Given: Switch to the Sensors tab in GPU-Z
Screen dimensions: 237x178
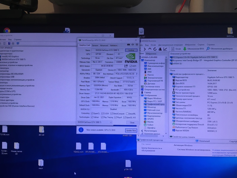Looking at the screenshot, I should coord(95,45).
